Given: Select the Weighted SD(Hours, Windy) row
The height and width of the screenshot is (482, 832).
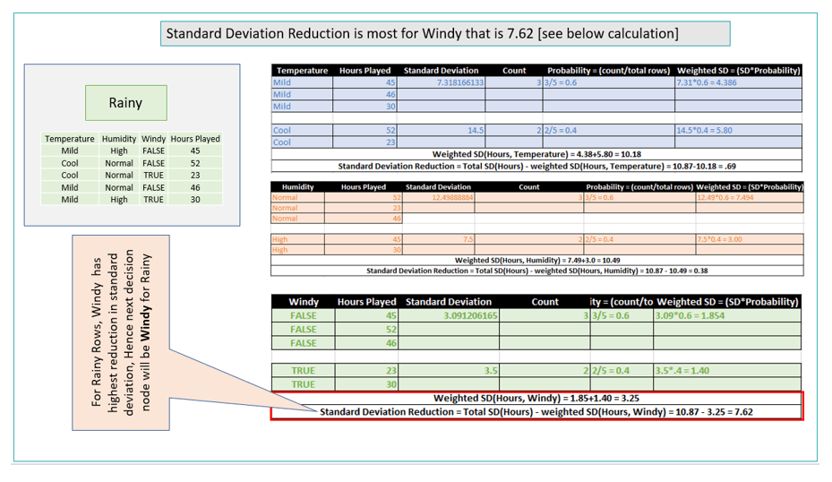Looking at the screenshot, I should point(536,398).
